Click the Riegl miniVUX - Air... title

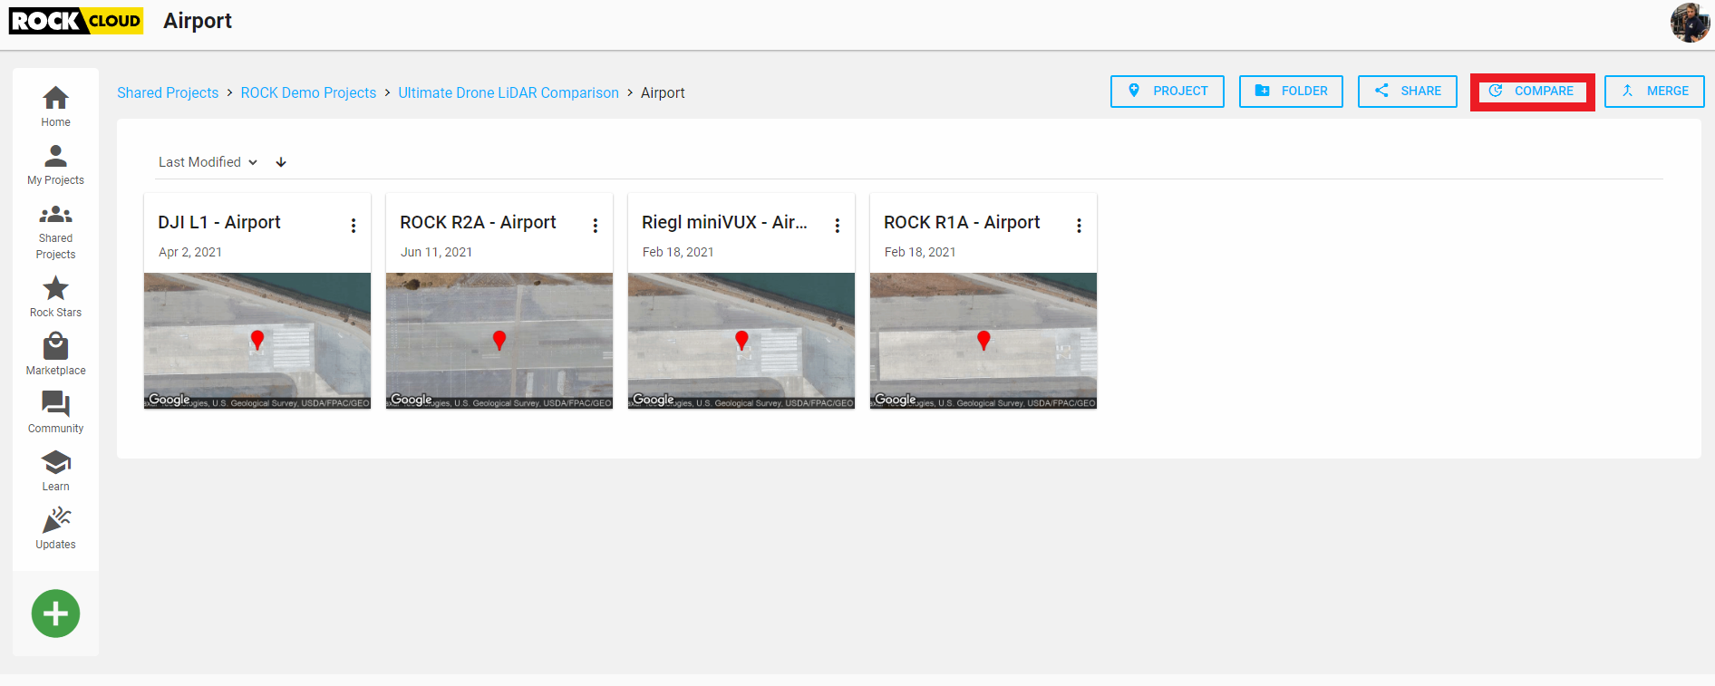point(724,222)
